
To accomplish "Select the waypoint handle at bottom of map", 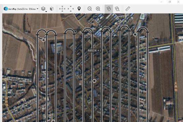I will tap(53, 121).
